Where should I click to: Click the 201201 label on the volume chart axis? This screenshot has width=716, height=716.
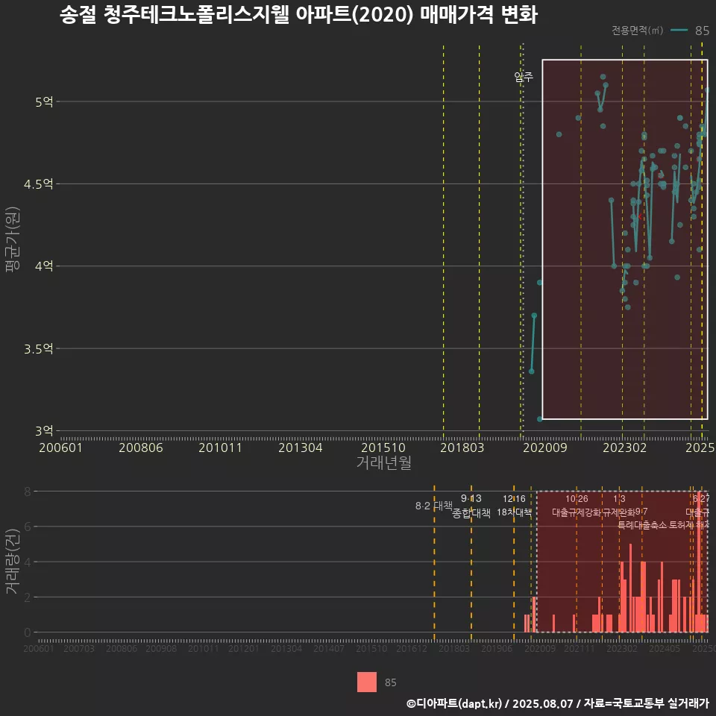pyautogui.click(x=244, y=648)
